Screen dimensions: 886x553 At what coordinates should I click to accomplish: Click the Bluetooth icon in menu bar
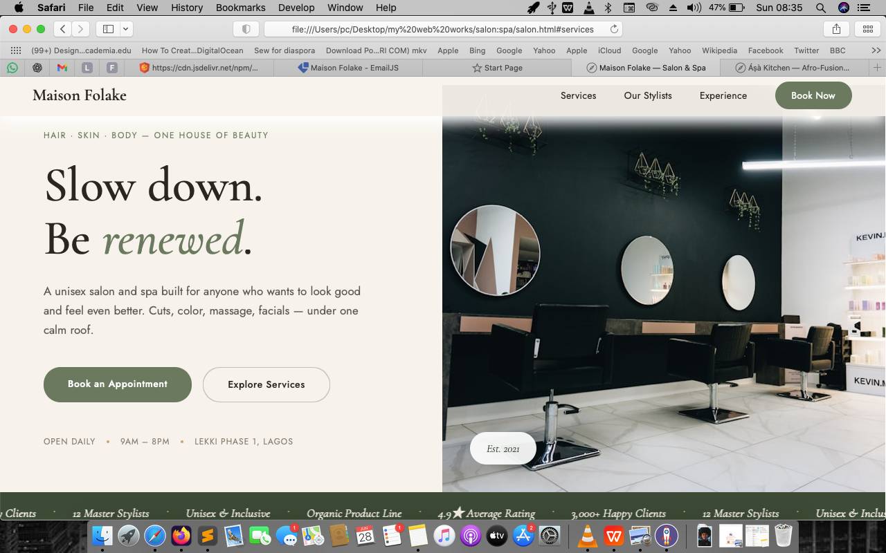pos(608,8)
